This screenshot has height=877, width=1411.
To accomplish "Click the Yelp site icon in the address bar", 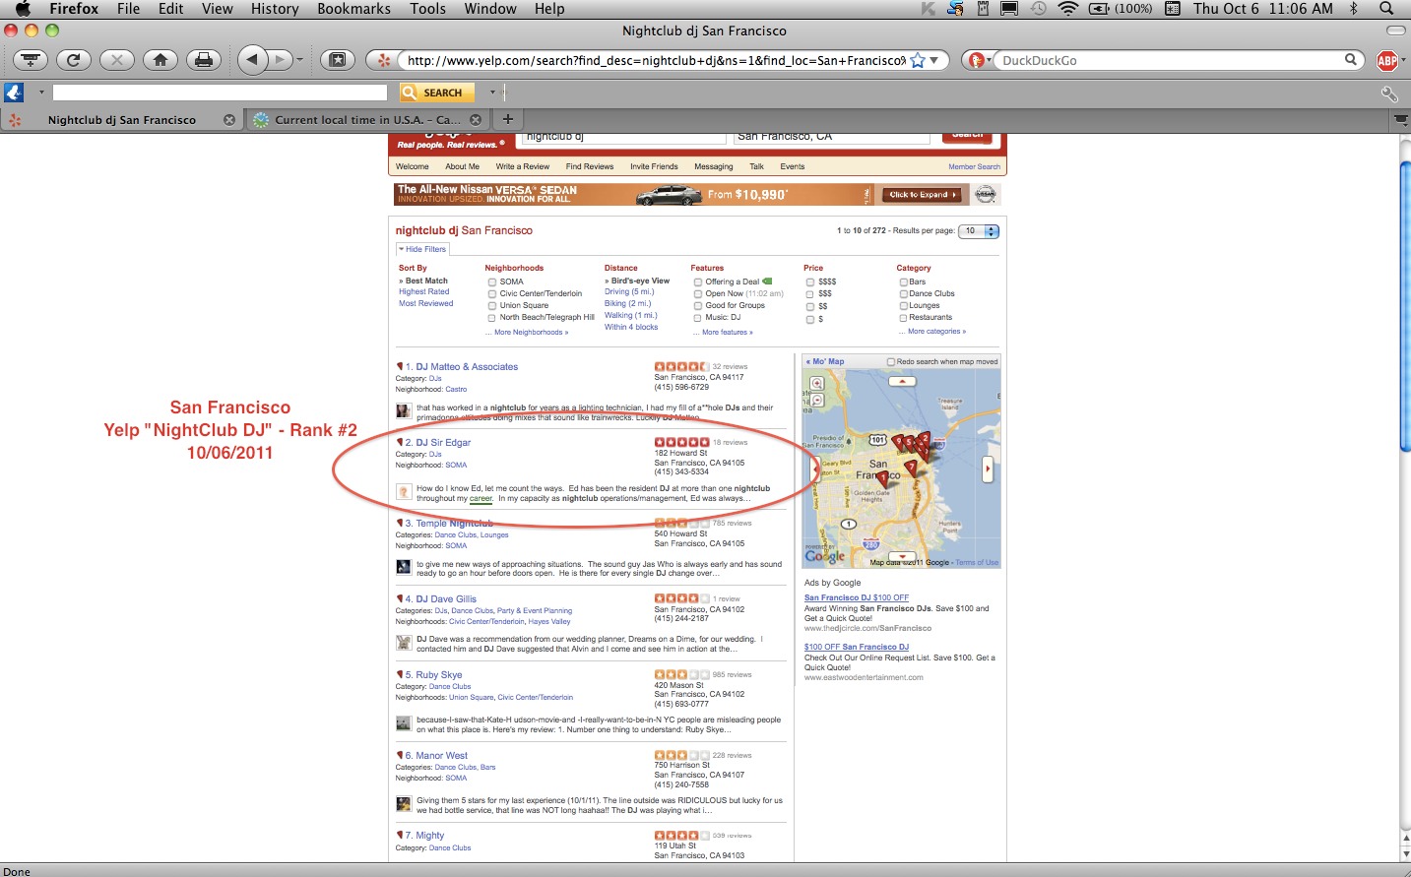I will click(x=384, y=60).
